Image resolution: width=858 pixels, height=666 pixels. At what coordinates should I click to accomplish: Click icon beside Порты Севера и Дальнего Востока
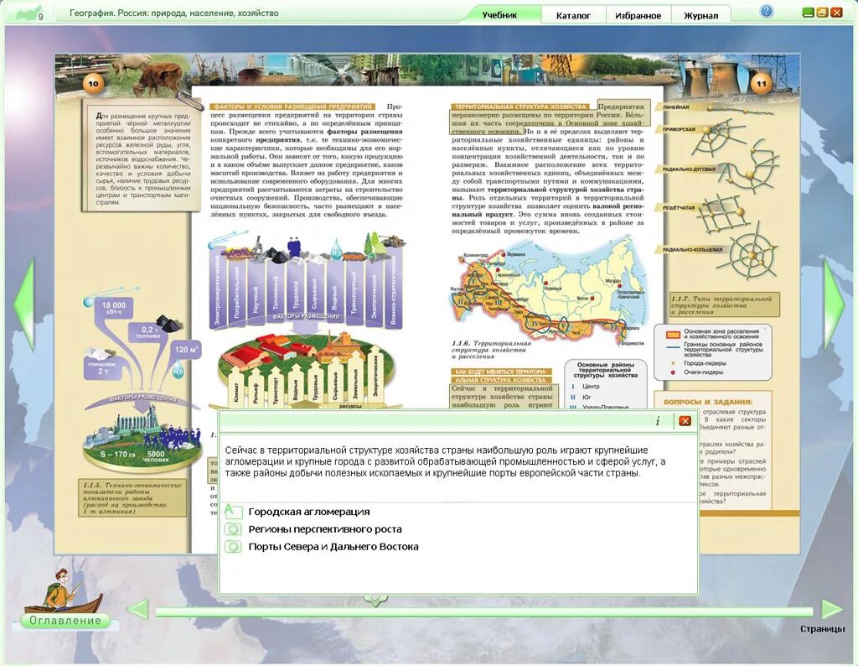tap(233, 547)
